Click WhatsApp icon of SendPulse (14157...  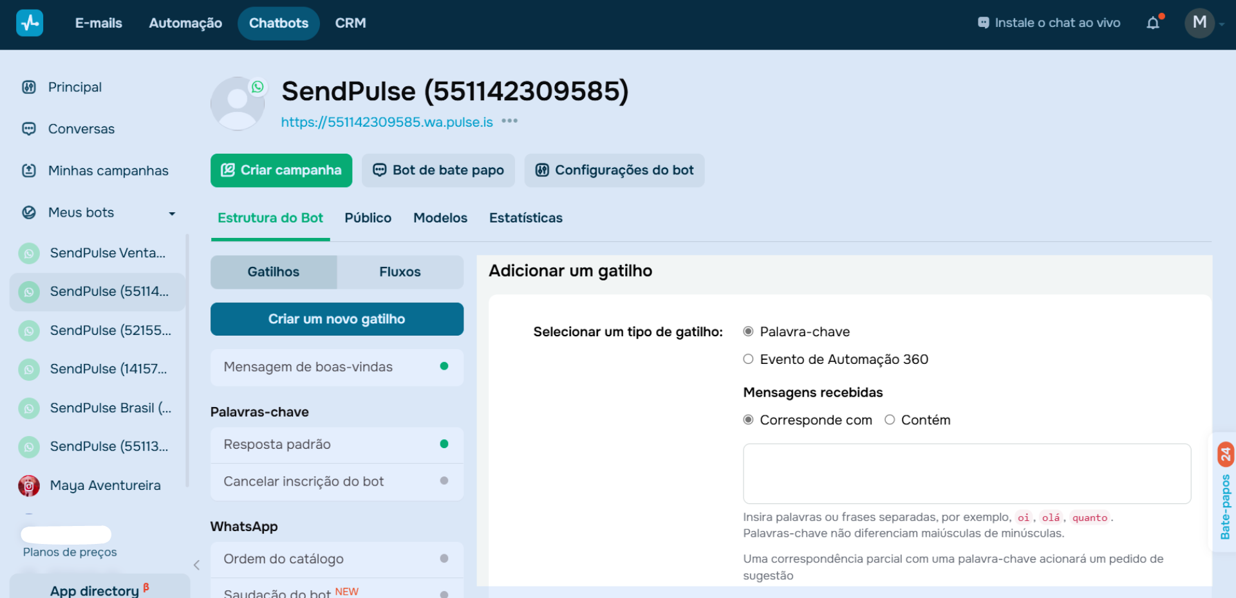[29, 370]
